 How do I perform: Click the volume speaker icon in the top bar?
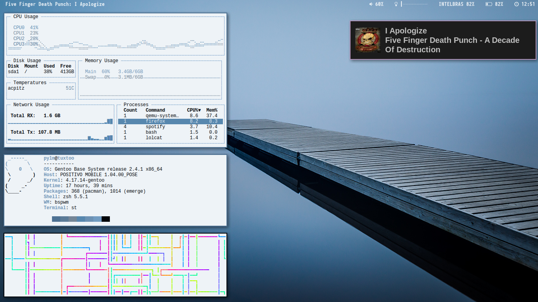tap(371, 4)
